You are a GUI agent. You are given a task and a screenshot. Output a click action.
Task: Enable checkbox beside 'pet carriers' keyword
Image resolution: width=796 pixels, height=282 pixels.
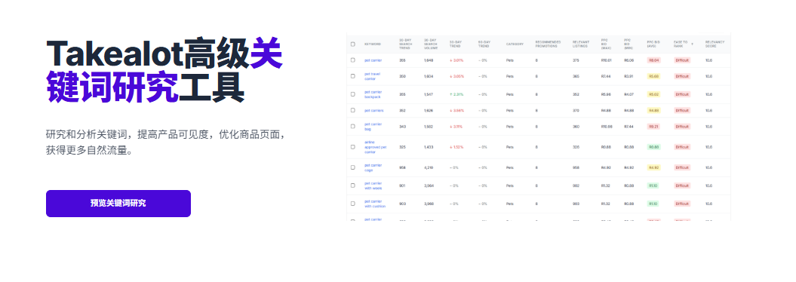(353, 110)
